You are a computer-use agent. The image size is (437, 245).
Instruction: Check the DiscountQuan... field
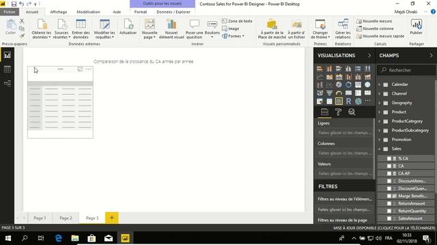tap(389, 189)
